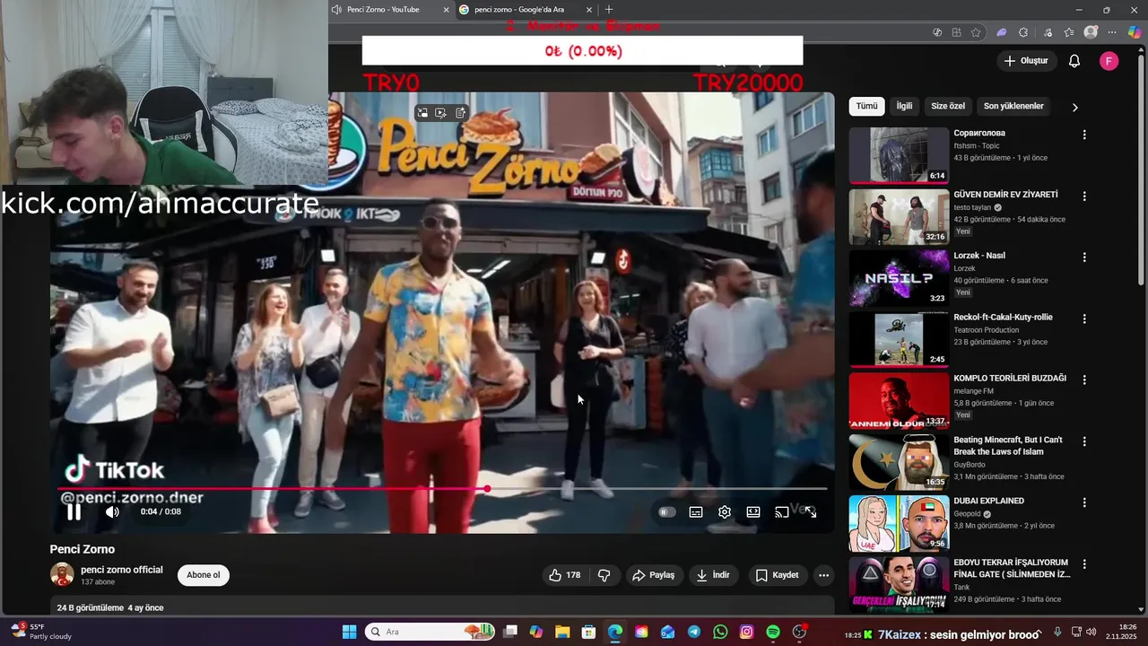The width and height of the screenshot is (1148, 646).
Task: Open browser extensions puzzle icon
Action: [x=1023, y=32]
